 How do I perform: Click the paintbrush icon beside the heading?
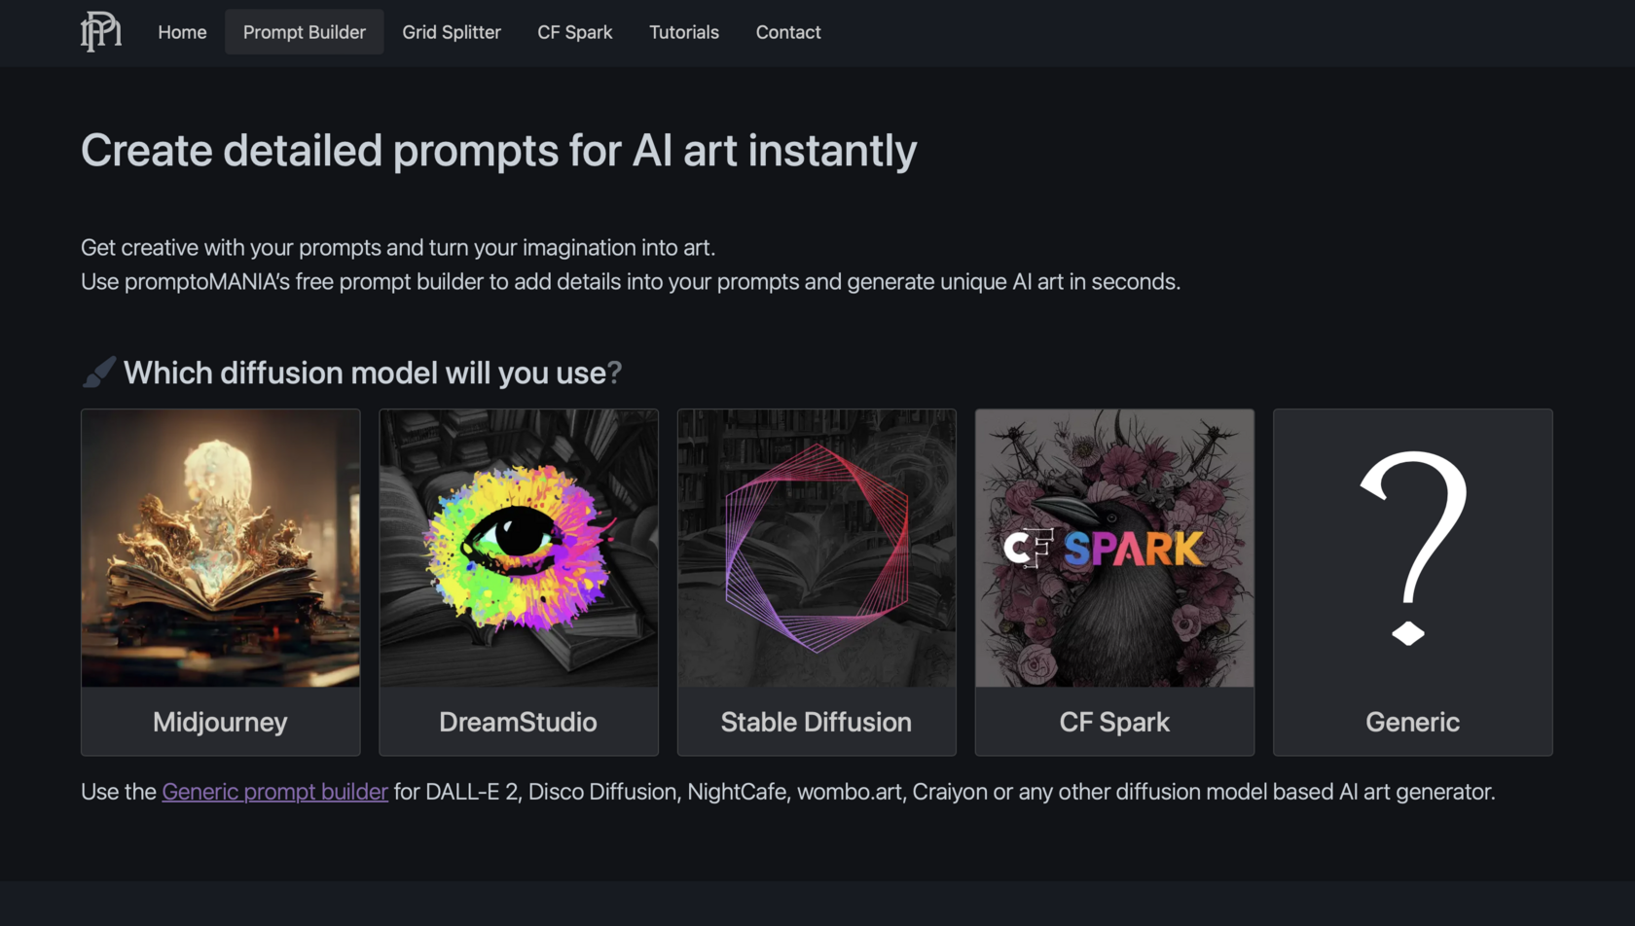click(98, 373)
